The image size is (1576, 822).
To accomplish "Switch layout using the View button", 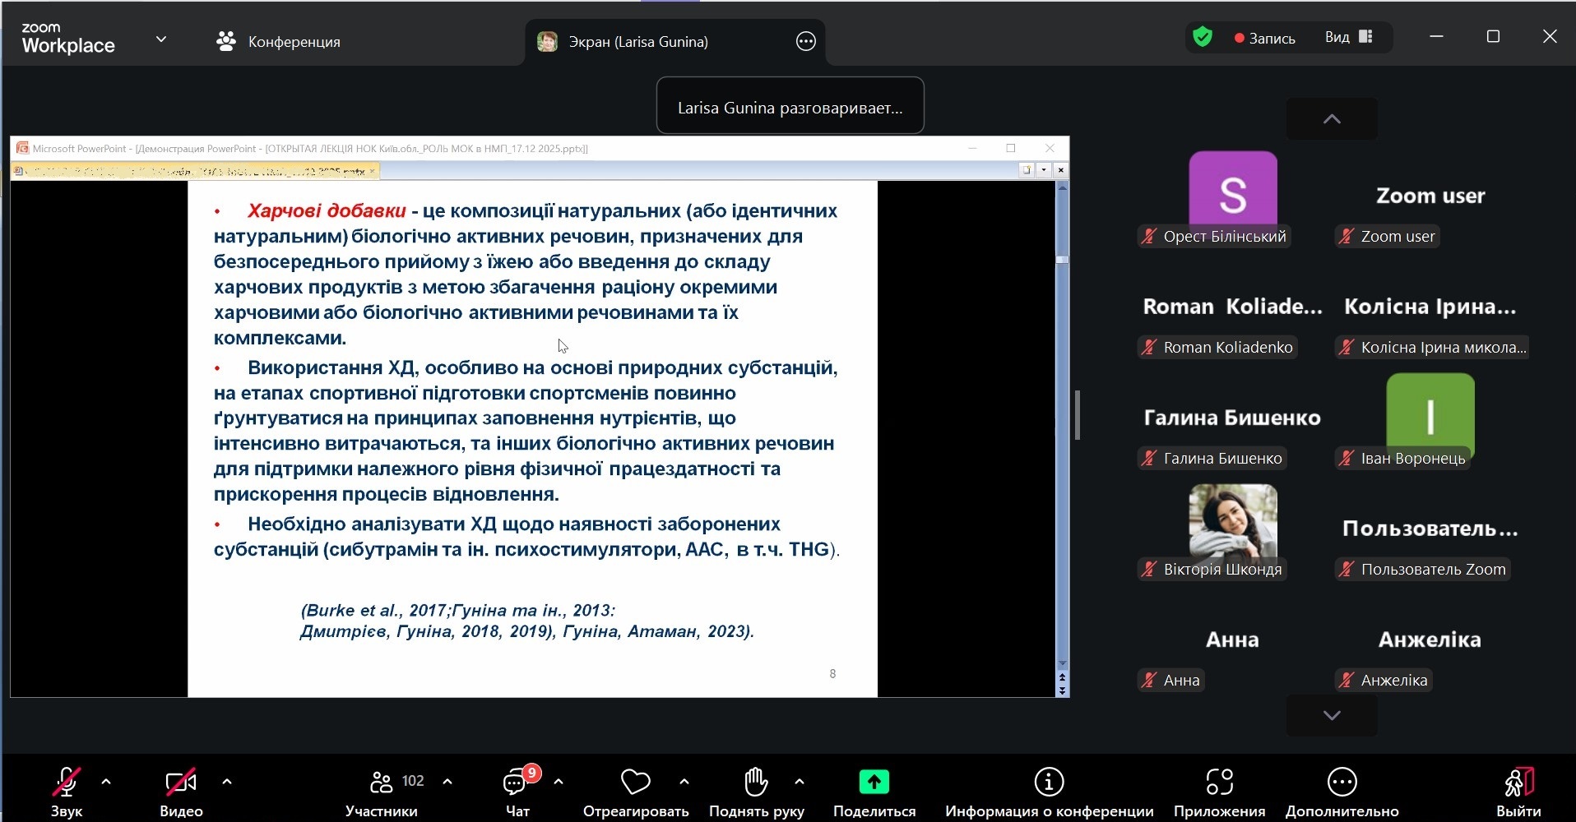I will click(1348, 37).
